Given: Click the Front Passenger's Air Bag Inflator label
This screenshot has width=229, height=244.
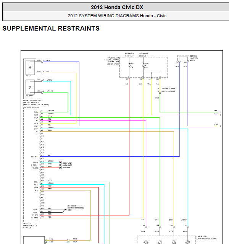Looking at the screenshot, I should pyautogui.click(x=36, y=102).
